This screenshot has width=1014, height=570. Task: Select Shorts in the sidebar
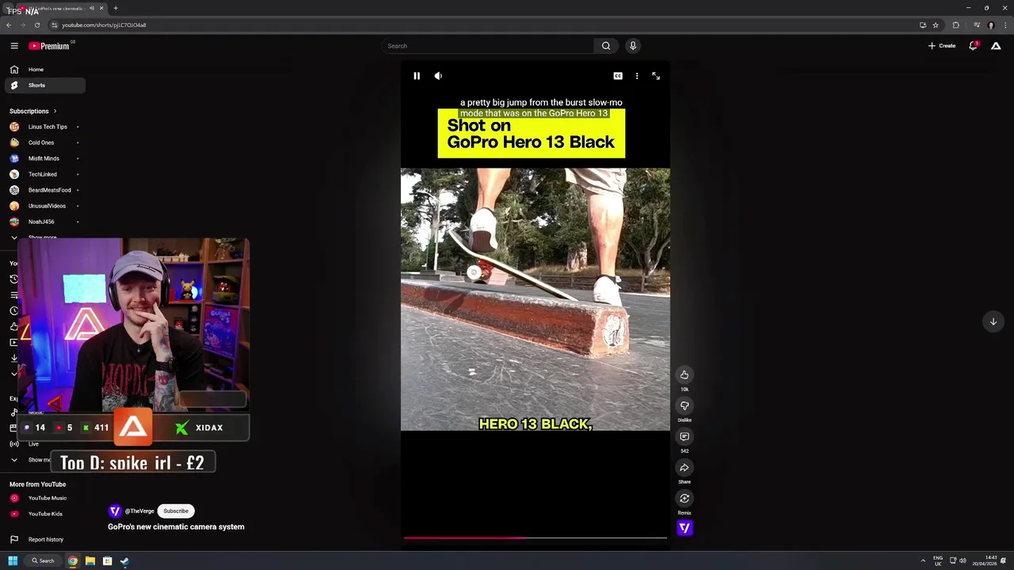pos(44,85)
